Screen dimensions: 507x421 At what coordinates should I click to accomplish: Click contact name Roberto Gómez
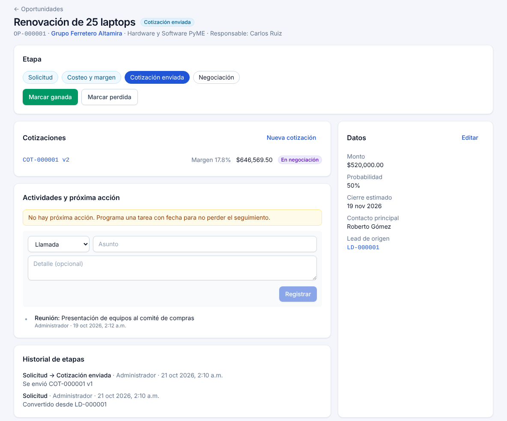pos(369,227)
